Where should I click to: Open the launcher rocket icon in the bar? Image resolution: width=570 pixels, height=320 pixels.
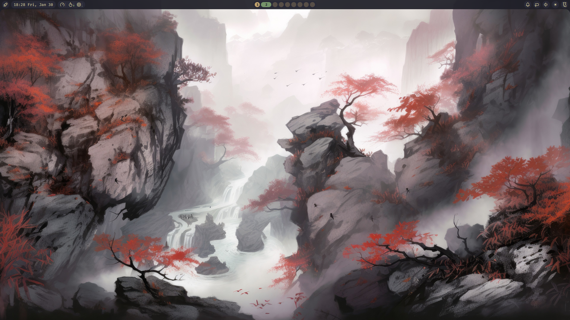pyautogui.click(x=5, y=4)
